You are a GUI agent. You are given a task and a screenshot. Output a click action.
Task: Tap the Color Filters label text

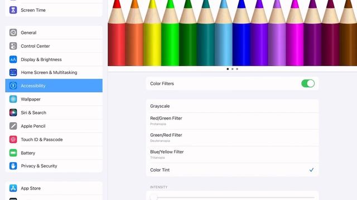click(162, 83)
